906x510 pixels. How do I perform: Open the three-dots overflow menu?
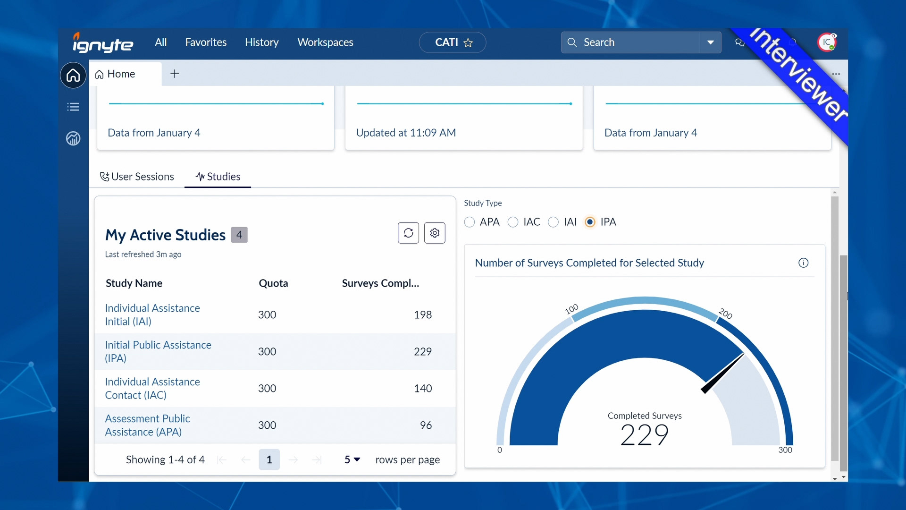point(836,74)
